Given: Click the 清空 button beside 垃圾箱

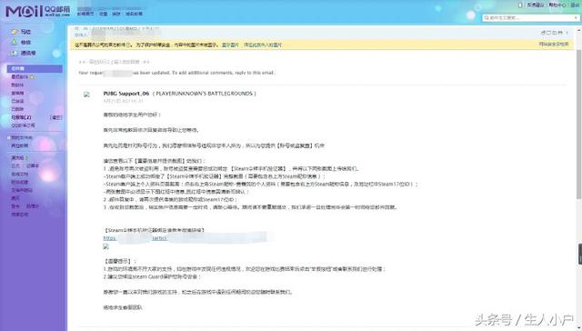Looking at the screenshot, I should (x=55, y=117).
